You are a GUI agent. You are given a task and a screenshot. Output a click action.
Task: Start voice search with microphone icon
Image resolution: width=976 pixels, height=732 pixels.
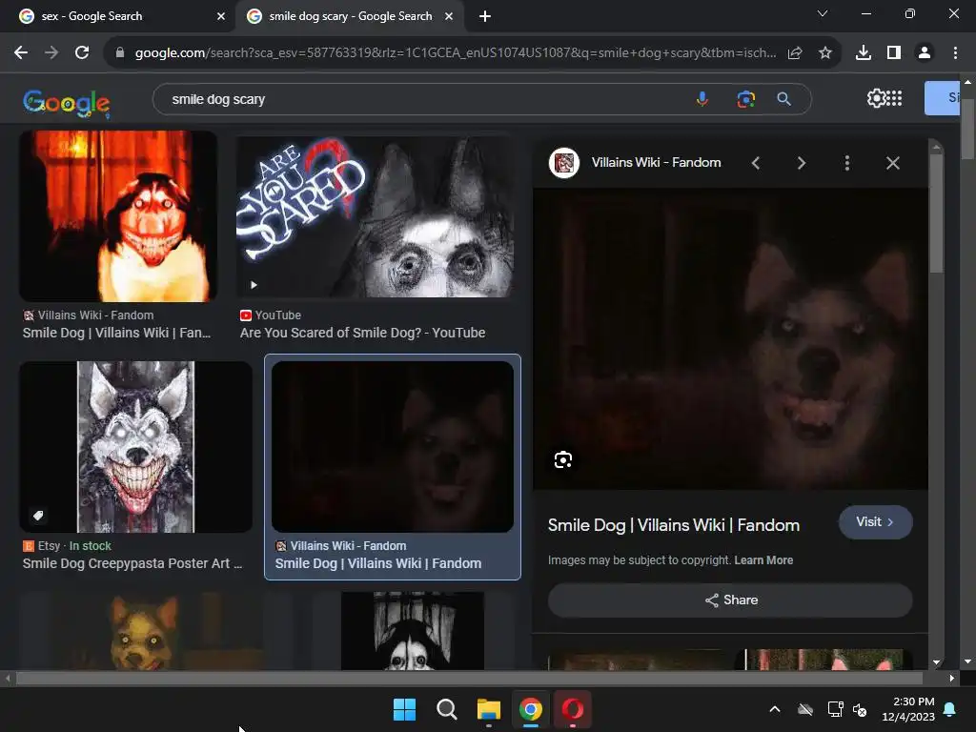[702, 99]
